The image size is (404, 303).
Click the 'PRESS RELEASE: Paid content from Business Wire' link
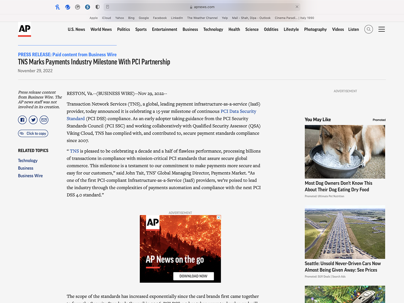(x=67, y=55)
